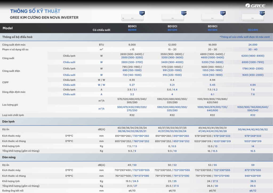Click the ≤ 15 area value
273x193 pixels.
132,49
